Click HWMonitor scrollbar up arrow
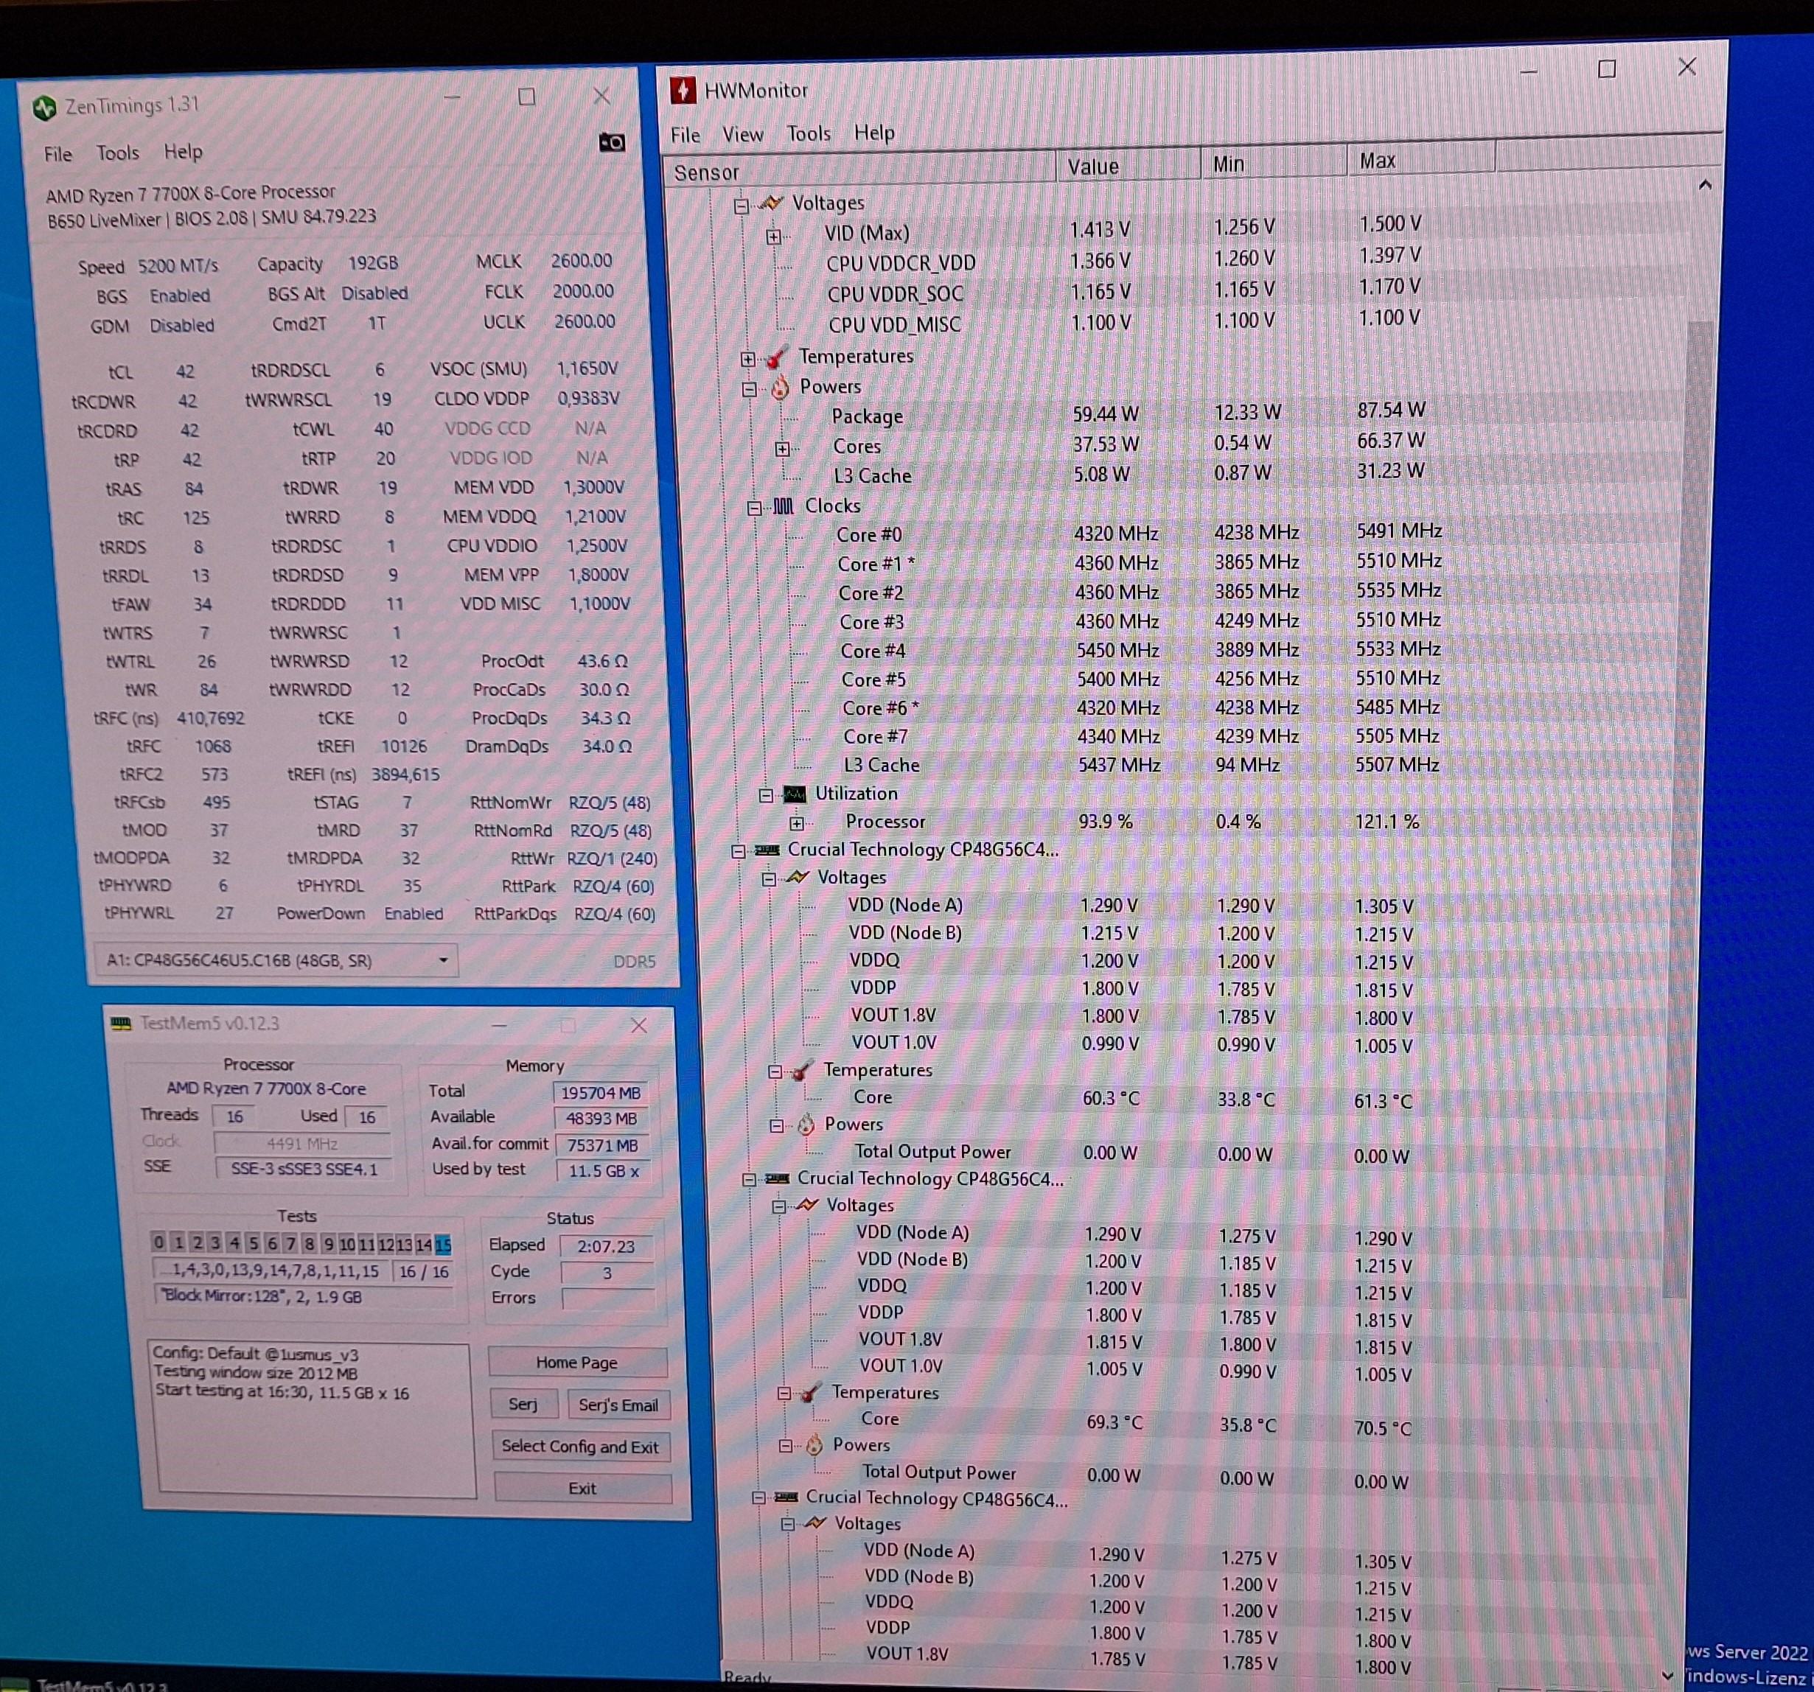The height and width of the screenshot is (1692, 1814). (1704, 185)
